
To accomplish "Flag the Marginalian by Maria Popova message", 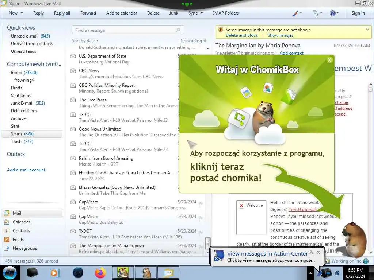I will [201, 247].
